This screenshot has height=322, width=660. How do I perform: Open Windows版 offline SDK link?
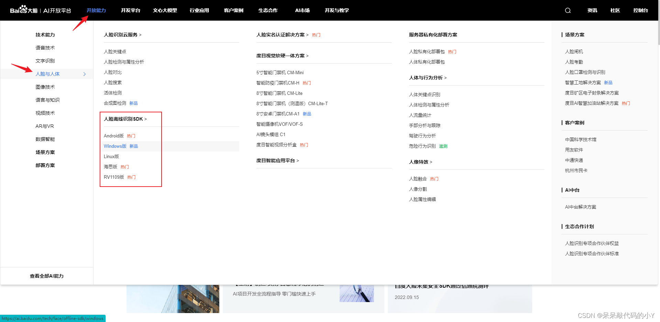coord(115,146)
